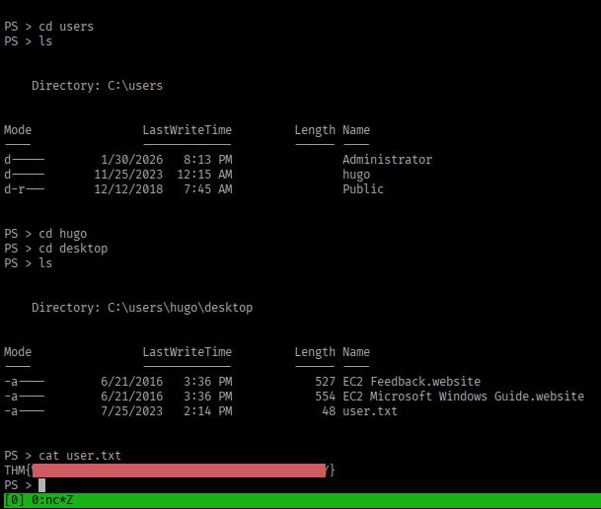This screenshot has height=509, width=601.
Task: Click the tmux session indicator [0]
Action: (x=14, y=500)
